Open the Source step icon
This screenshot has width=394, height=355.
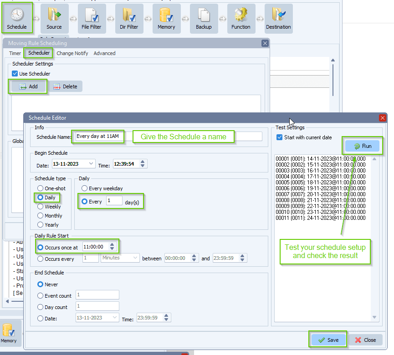(54, 18)
